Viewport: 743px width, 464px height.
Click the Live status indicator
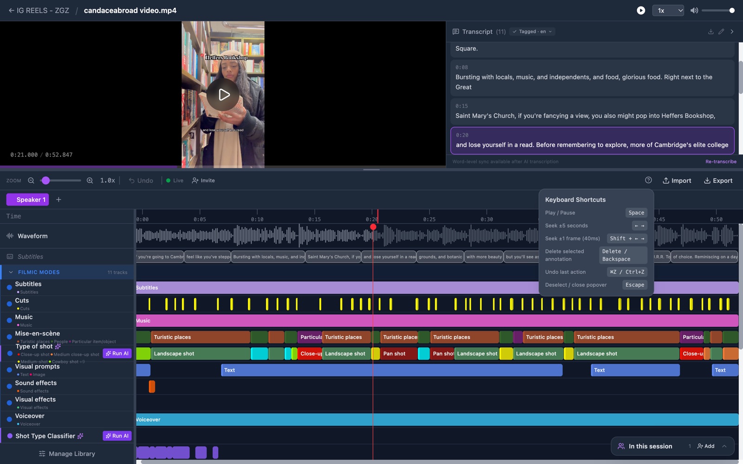click(x=175, y=180)
